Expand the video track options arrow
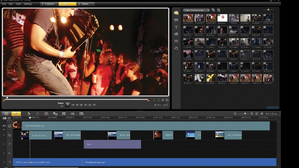 pyautogui.click(x=4, y=130)
